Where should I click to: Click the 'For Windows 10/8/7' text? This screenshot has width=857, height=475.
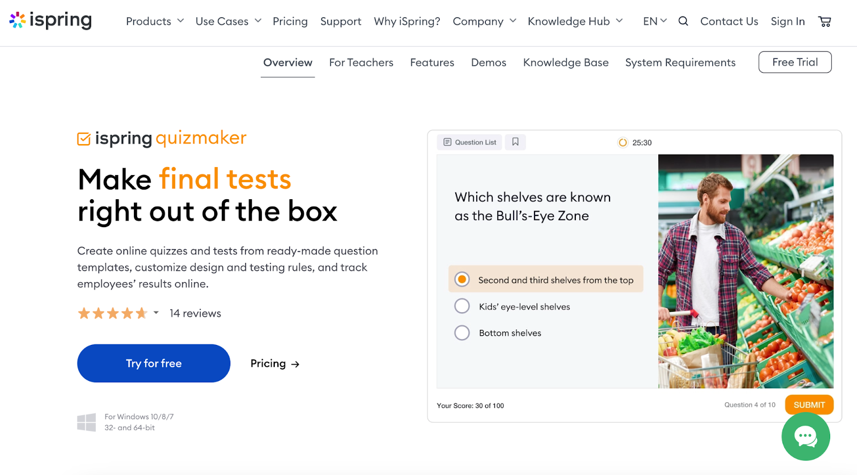click(x=139, y=417)
